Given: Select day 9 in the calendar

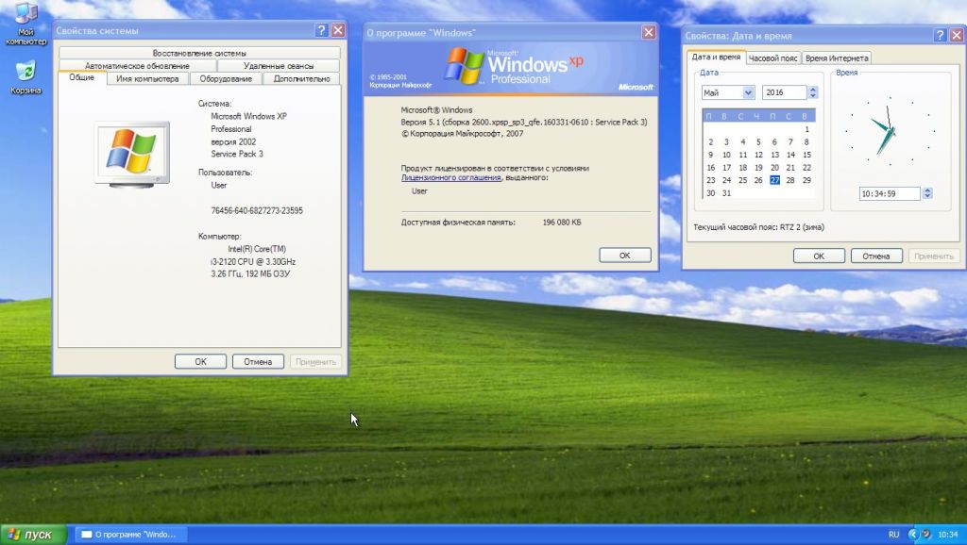Looking at the screenshot, I should coord(710,155).
